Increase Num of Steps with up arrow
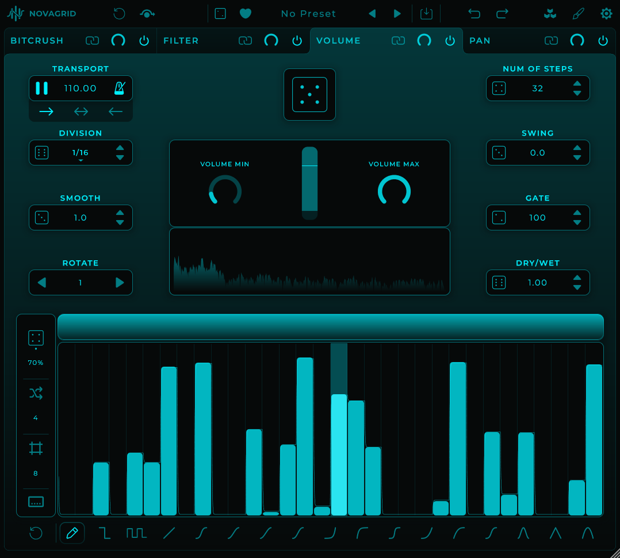The image size is (620, 558). point(577,83)
